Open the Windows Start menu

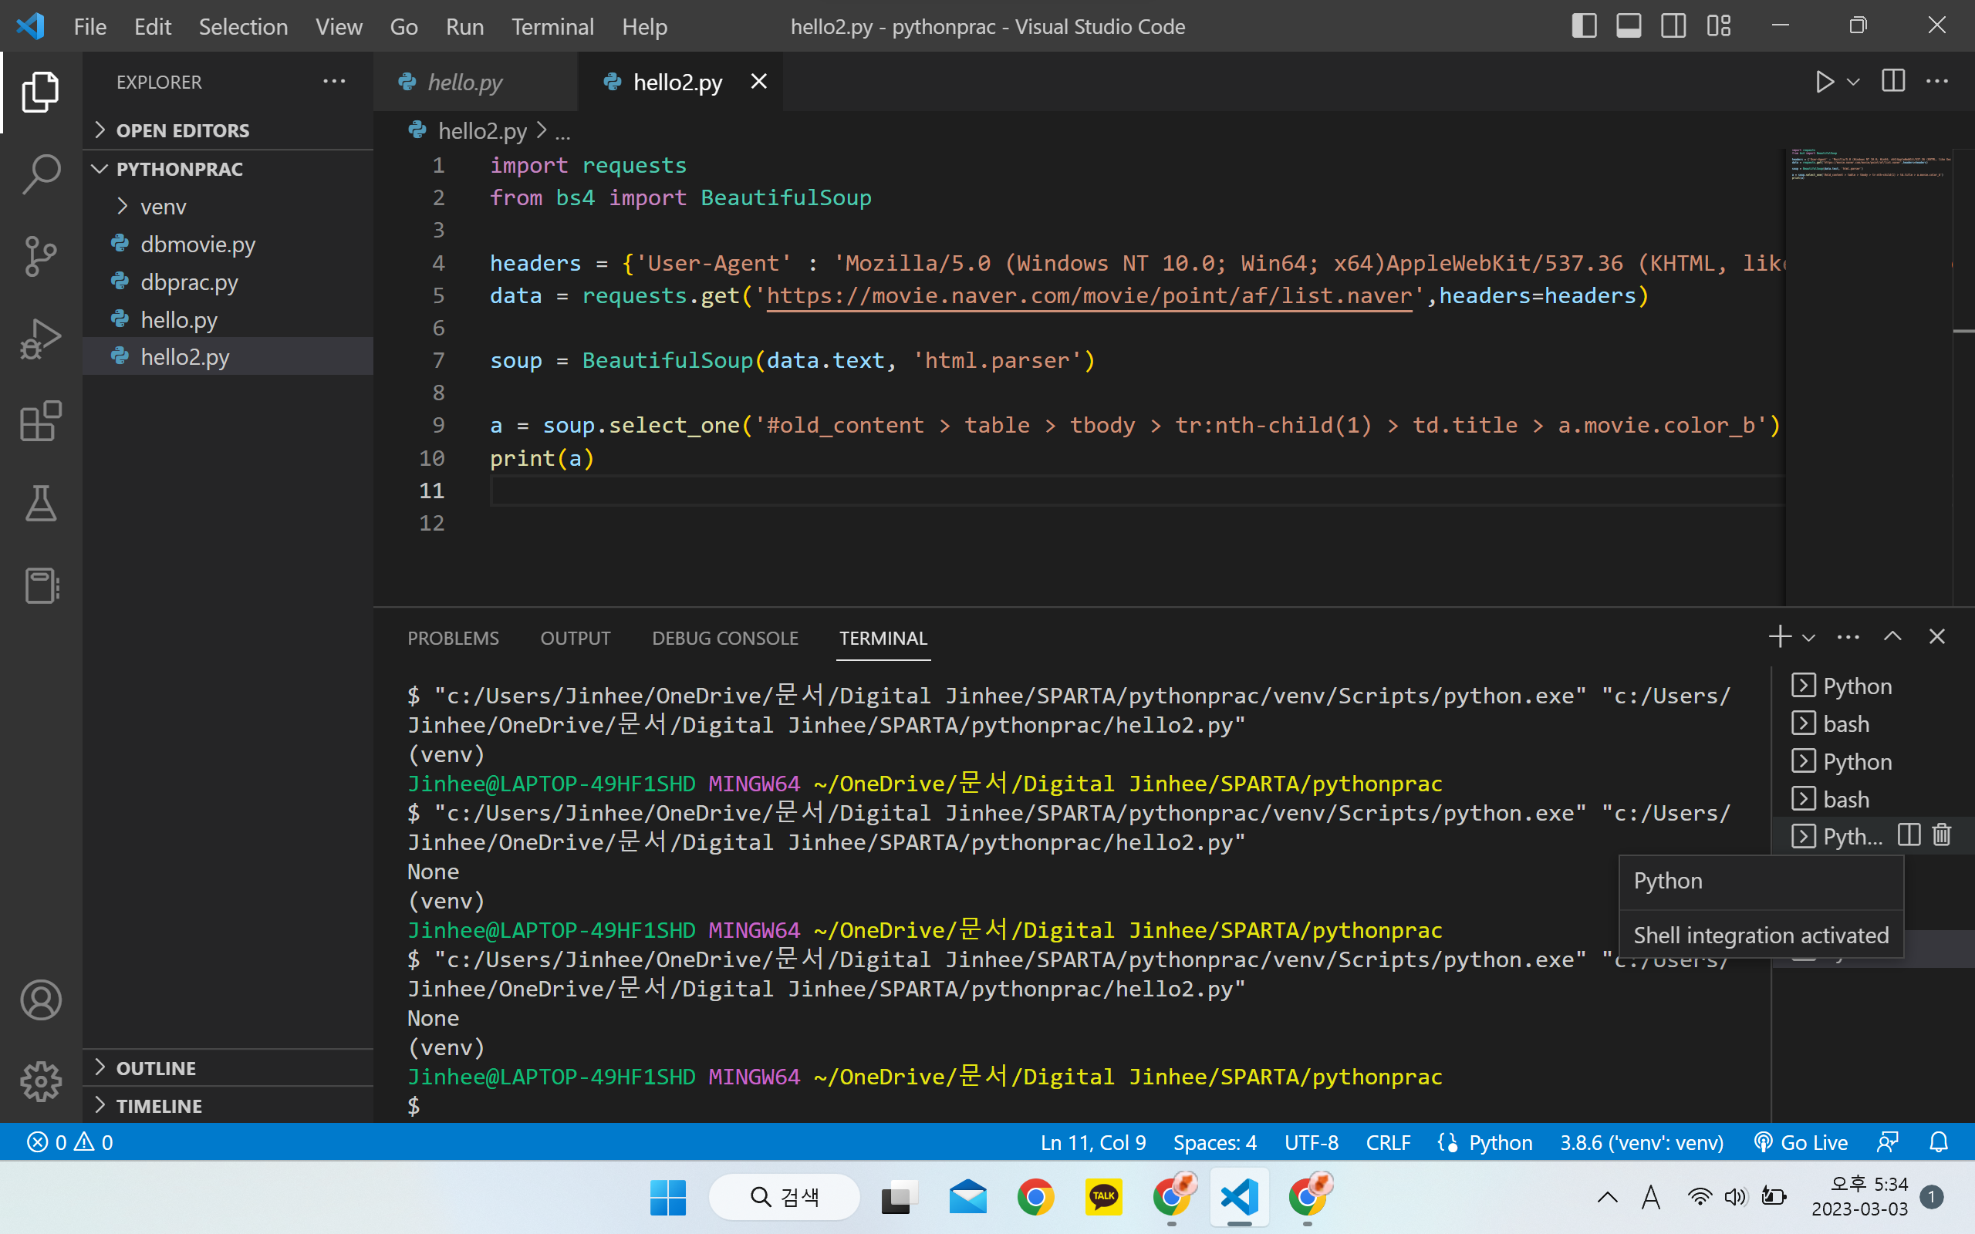(667, 1197)
